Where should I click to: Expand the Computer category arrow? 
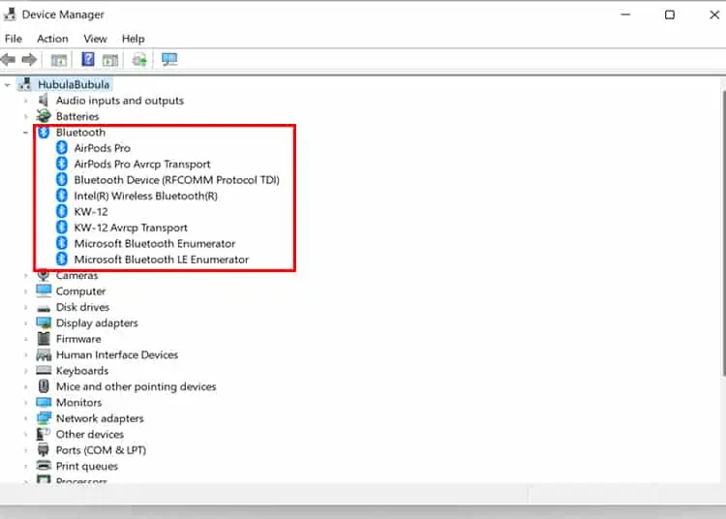point(26,291)
